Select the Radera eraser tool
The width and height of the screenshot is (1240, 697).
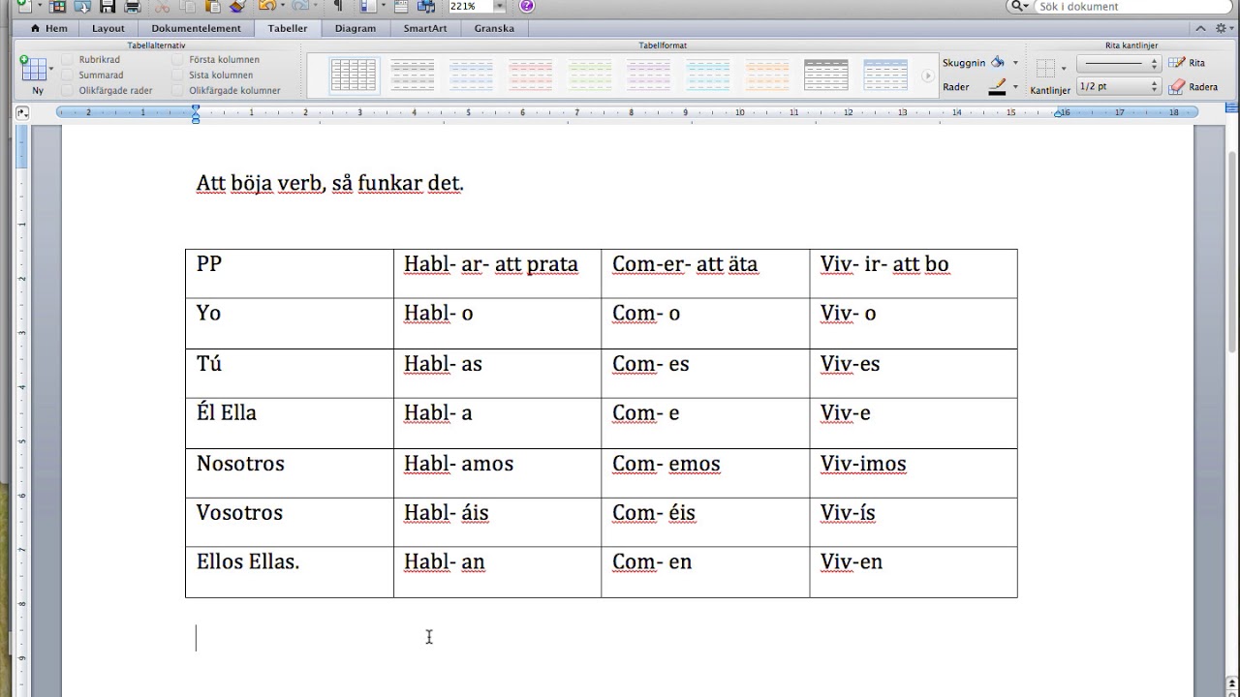click(1193, 86)
